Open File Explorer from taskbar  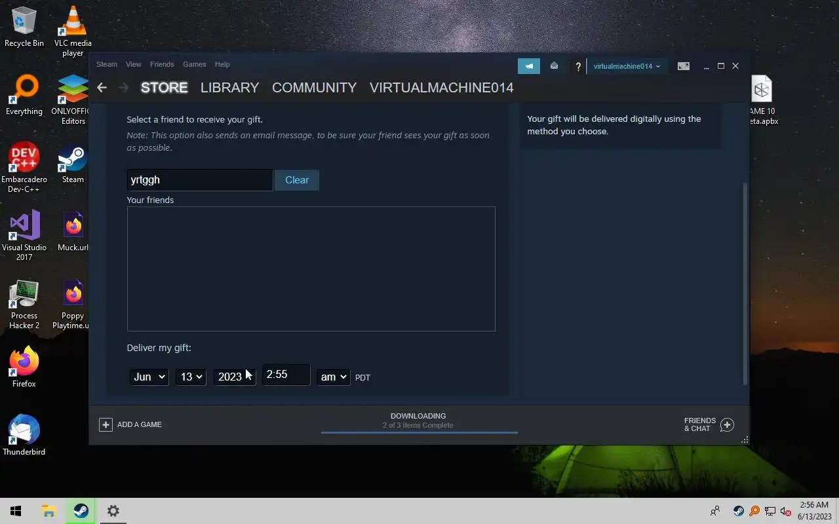click(49, 511)
